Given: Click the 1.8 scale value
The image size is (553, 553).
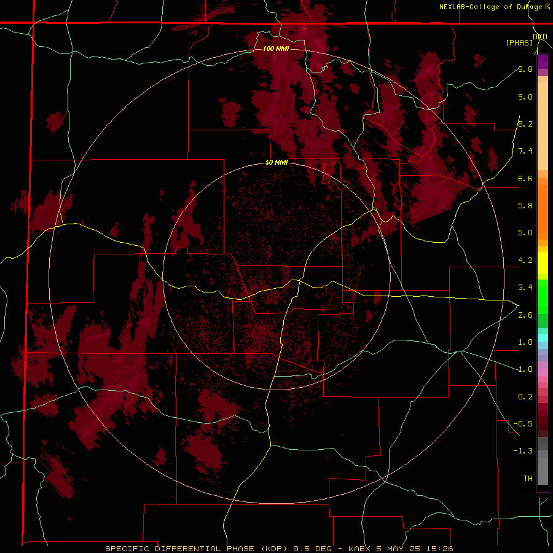Looking at the screenshot, I should click(525, 342).
